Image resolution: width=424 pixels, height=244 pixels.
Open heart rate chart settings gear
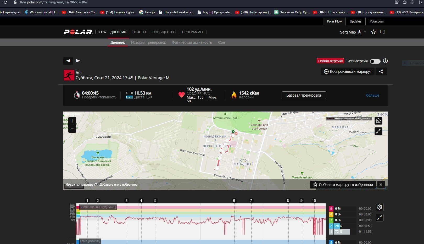[x=380, y=207]
